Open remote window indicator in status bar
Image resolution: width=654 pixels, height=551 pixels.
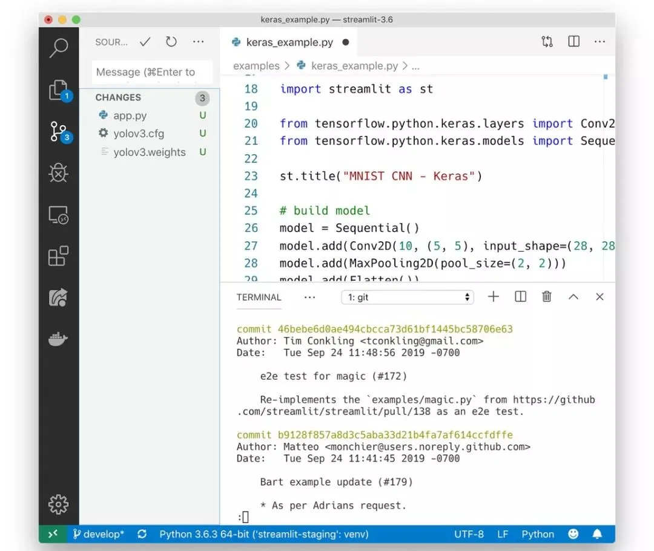pos(53,534)
